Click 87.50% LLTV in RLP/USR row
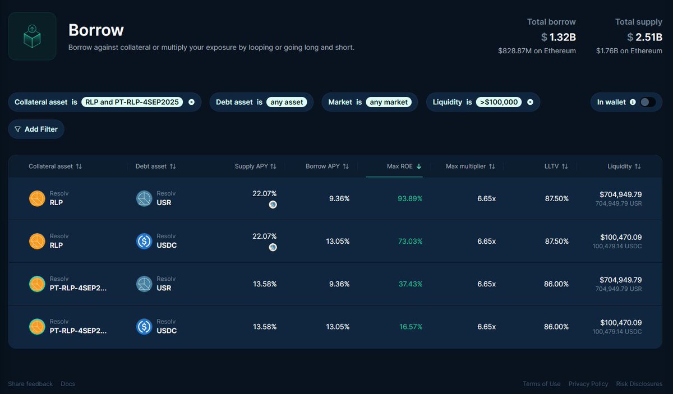The image size is (673, 394). coord(556,198)
